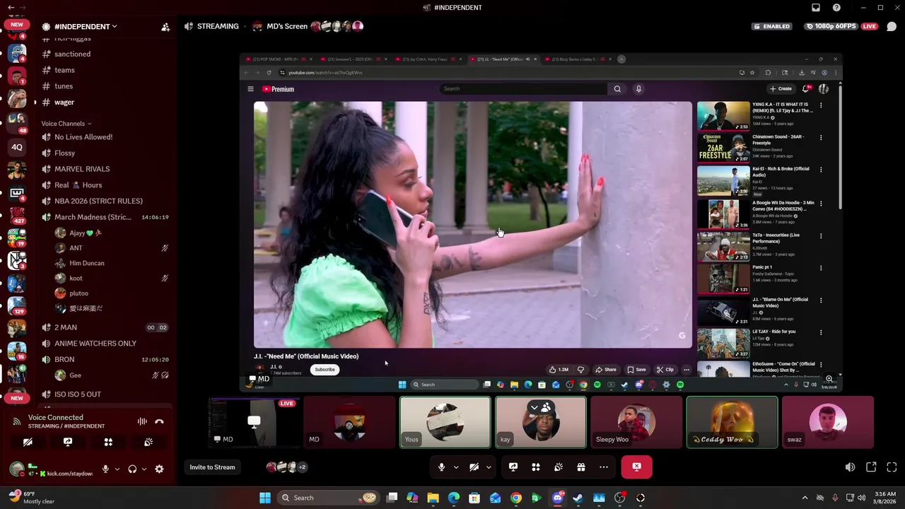Open activities icon in voice panel
This screenshot has height=509, width=905.
(108, 442)
